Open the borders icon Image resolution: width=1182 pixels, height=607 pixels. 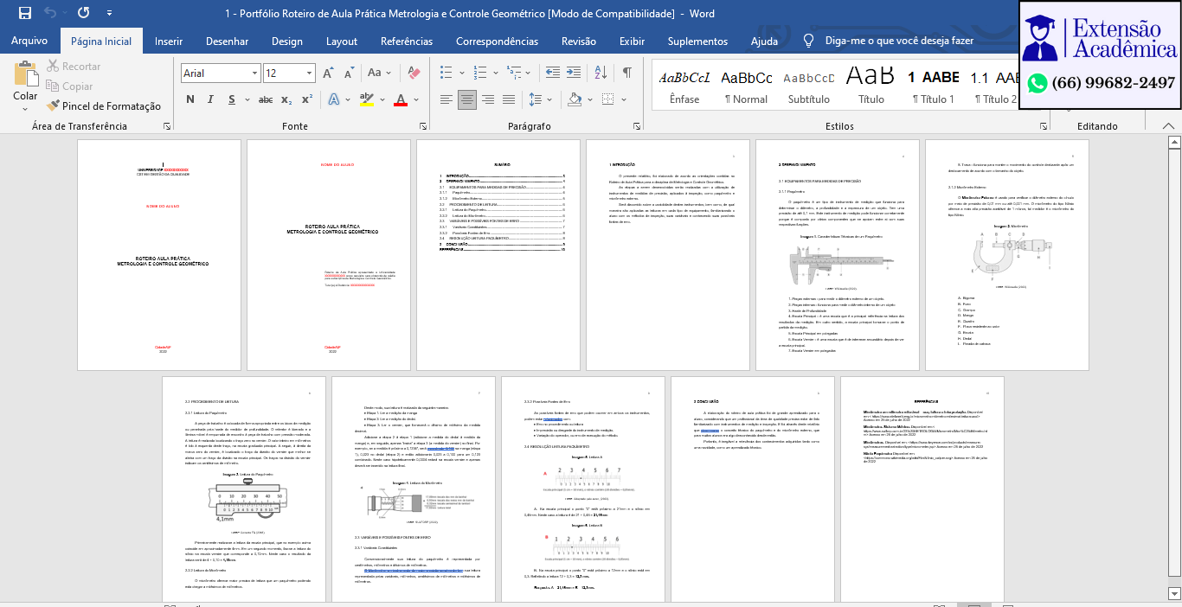(x=608, y=99)
